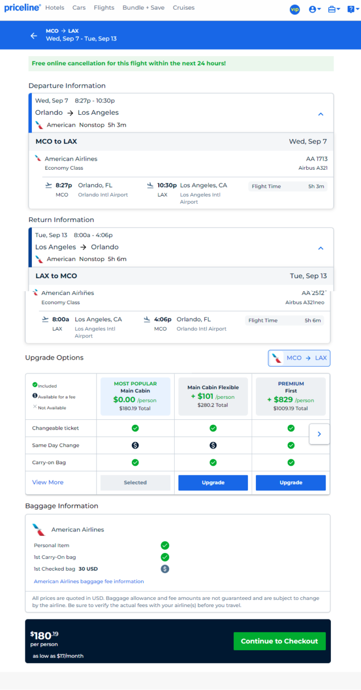Click the Changeable ticket checkmark under Main Cabin Flexible
The height and width of the screenshot is (690, 361).
coord(213,428)
